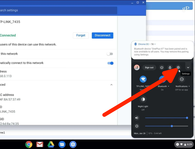This screenshot has height=149, width=195.
Task: Click the Forget network button
Action: (x=81, y=36)
